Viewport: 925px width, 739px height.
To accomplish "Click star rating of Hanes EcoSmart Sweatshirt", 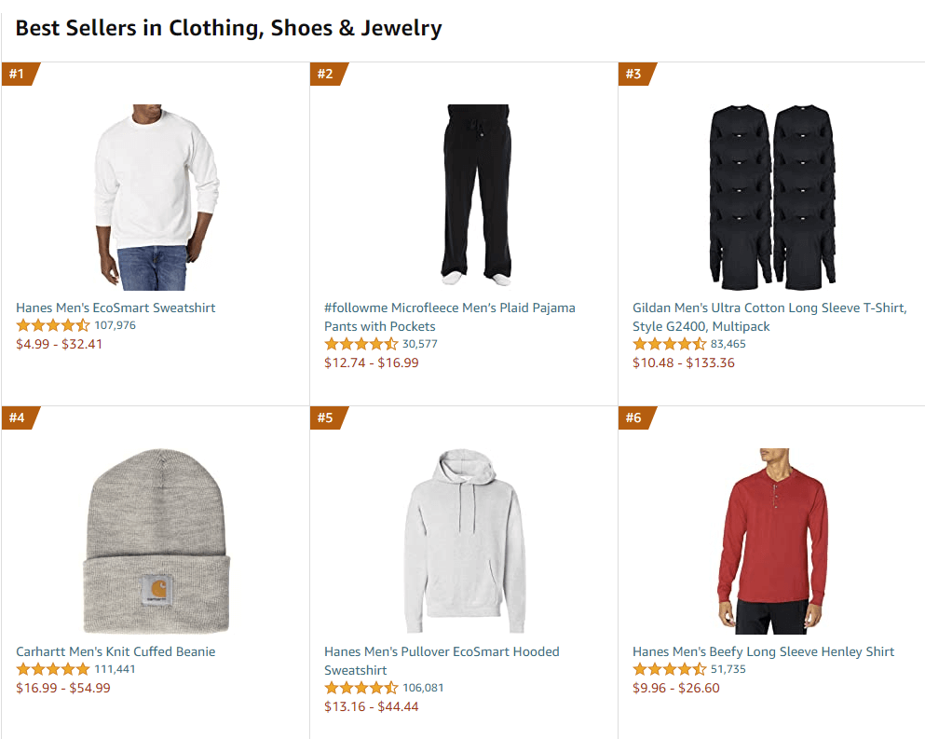I will [x=53, y=325].
